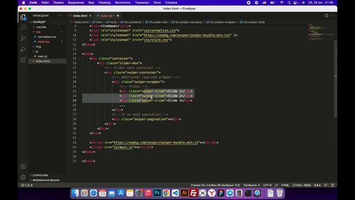Change encoding via UTF-8 status item
This screenshot has height=200, width=355.
point(267,185)
